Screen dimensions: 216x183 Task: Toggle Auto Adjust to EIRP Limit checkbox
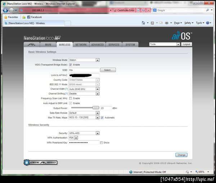tap(71, 103)
